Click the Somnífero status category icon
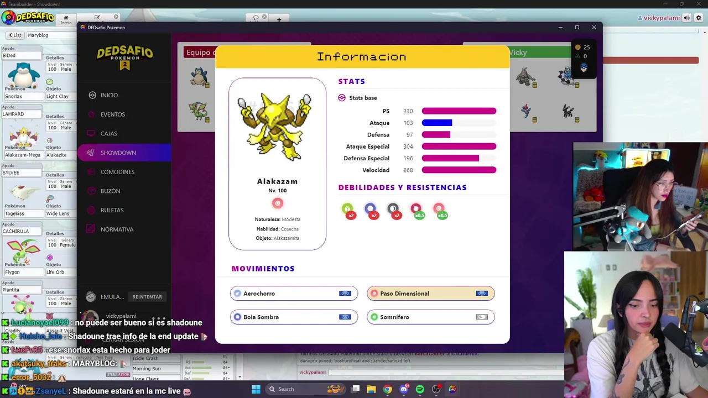This screenshot has height=398, width=708. (x=482, y=317)
